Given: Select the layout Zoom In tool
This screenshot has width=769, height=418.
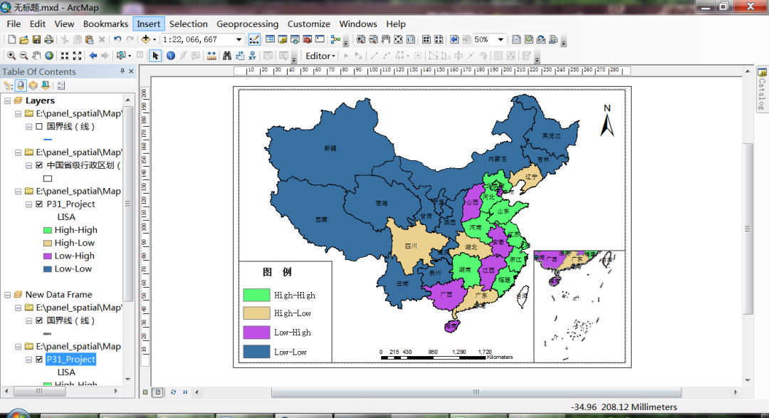Looking at the screenshot, I should tap(360, 40).
